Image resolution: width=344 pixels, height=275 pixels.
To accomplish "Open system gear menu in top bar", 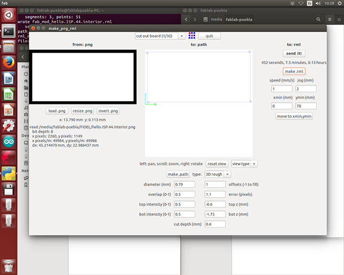I will [x=339, y=3].
